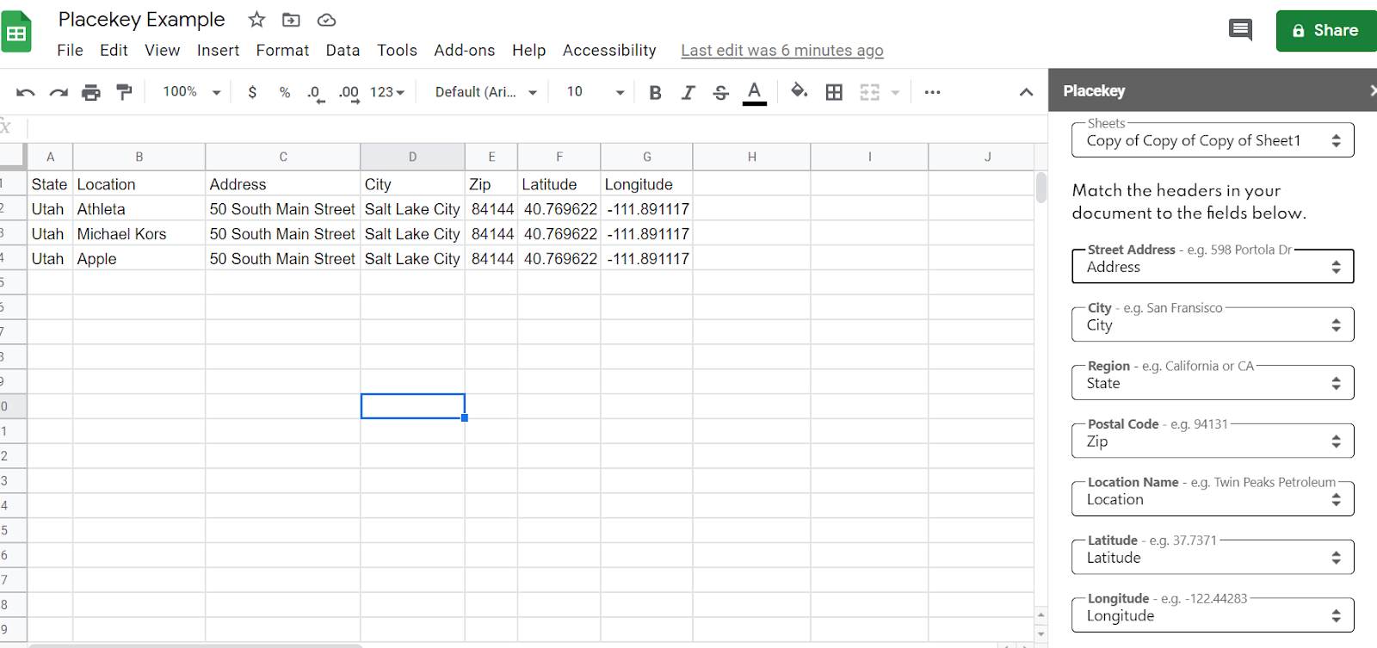Click the Undo arrow icon
The width and height of the screenshot is (1377, 648).
tap(25, 92)
